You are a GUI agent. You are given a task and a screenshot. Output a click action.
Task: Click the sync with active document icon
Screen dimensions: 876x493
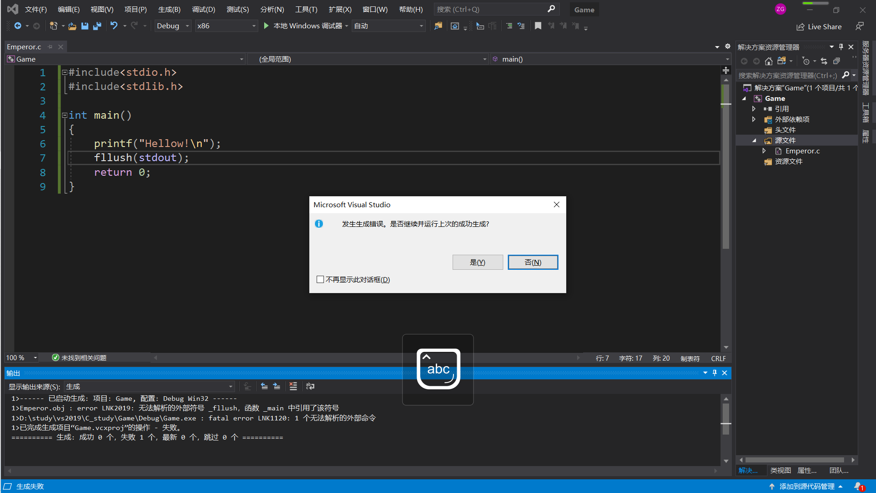coord(824,61)
